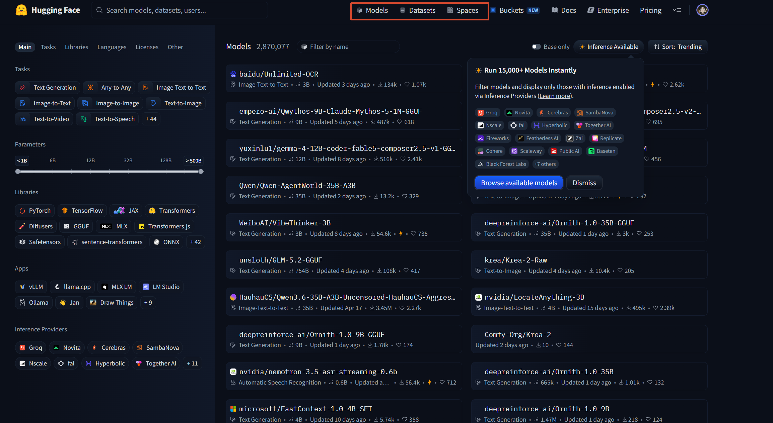Image resolution: width=773 pixels, height=423 pixels.
Task: Toggle the Hyperbolic provider in the sidebar
Action: (105, 363)
